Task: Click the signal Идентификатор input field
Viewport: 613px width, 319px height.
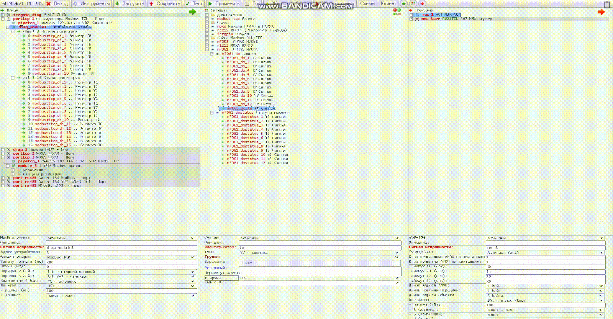Action: tap(320, 247)
